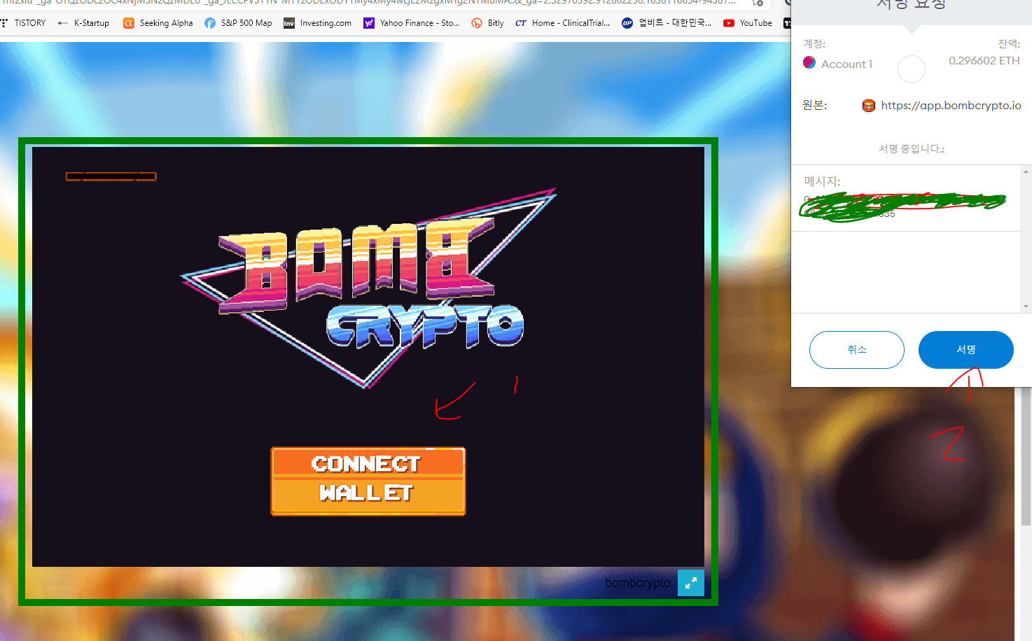Click the bombcrypto site favicon in MetaMask
The width and height of the screenshot is (1032, 641).
[x=869, y=106]
